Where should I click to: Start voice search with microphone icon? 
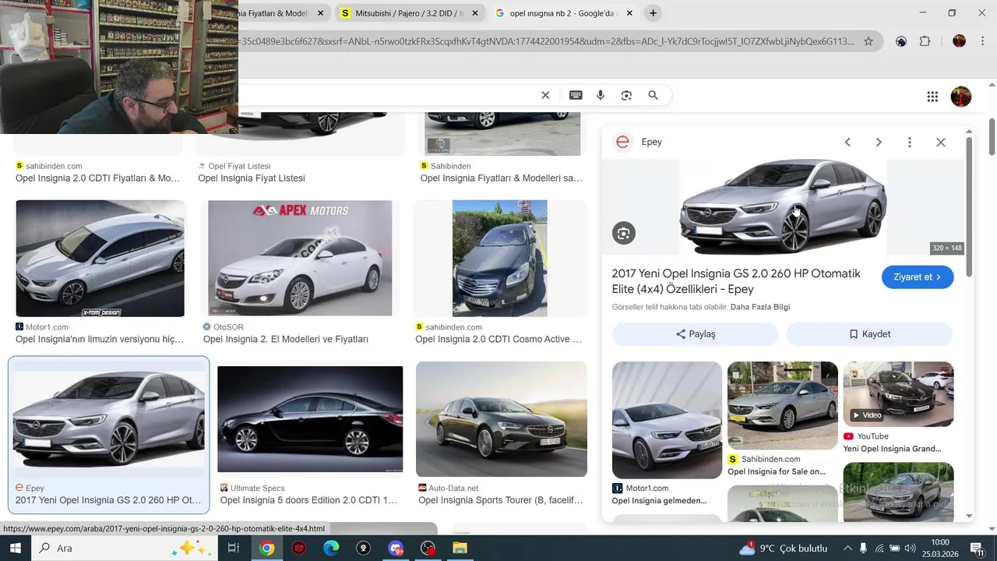tap(601, 95)
